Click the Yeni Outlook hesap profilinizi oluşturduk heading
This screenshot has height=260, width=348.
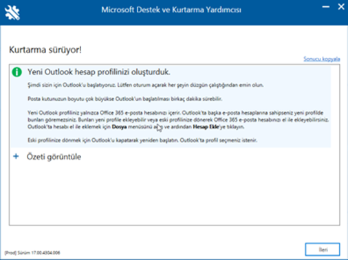tap(98, 72)
